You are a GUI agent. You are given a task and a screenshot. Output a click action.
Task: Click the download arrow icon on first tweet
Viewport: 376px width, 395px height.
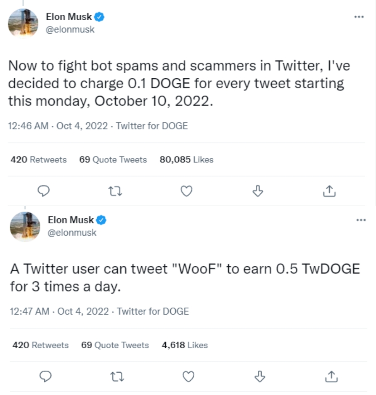(257, 191)
